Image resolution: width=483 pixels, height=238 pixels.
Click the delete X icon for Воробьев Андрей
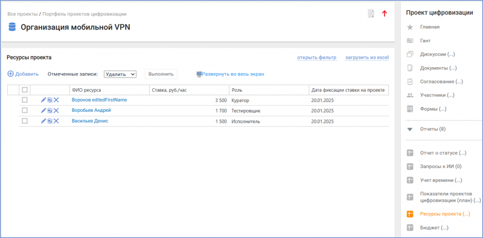click(56, 111)
